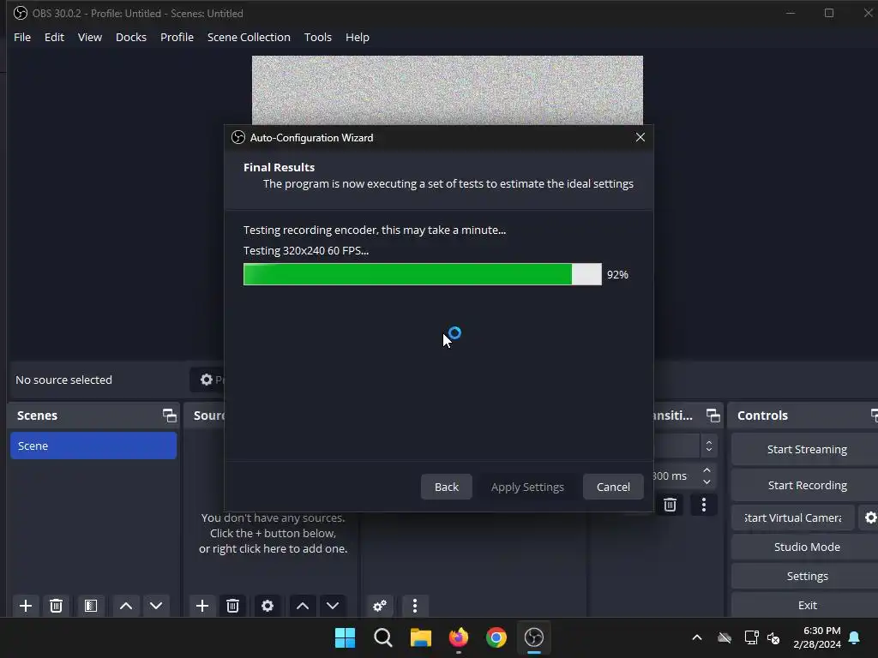
Task: Open virtual camera settings gear
Action: pos(870,517)
